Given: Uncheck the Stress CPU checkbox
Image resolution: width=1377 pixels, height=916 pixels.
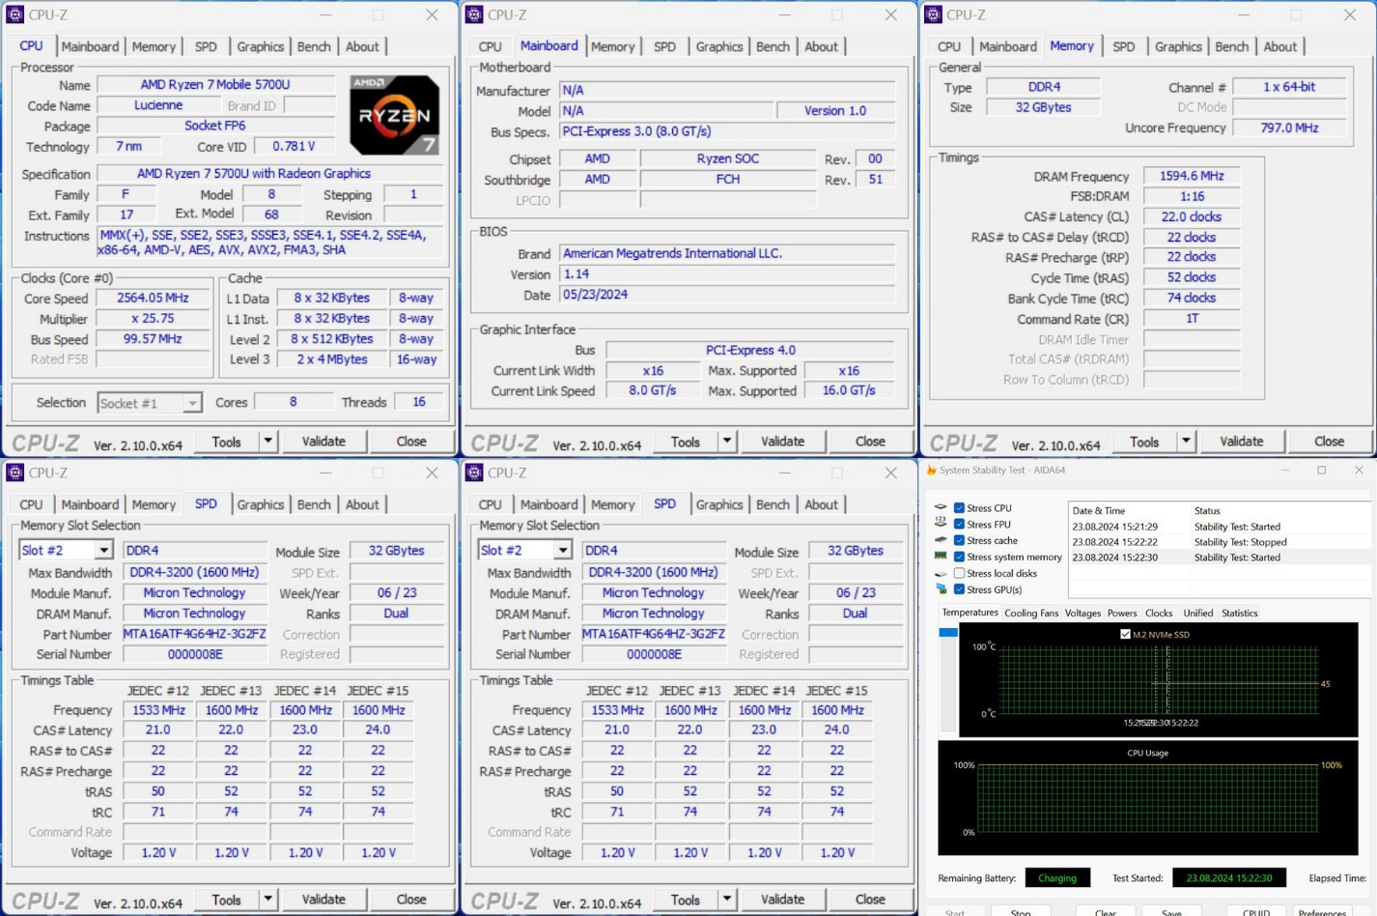Looking at the screenshot, I should click(959, 507).
